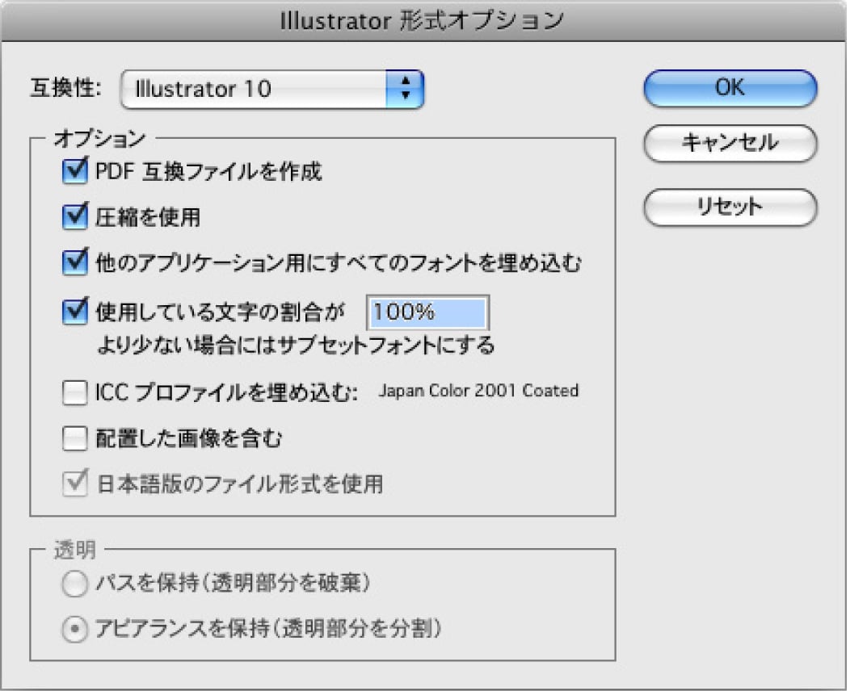Toggle 他のアプリケーション用にすべてのフォントを埋め込む checkbox

75,262
